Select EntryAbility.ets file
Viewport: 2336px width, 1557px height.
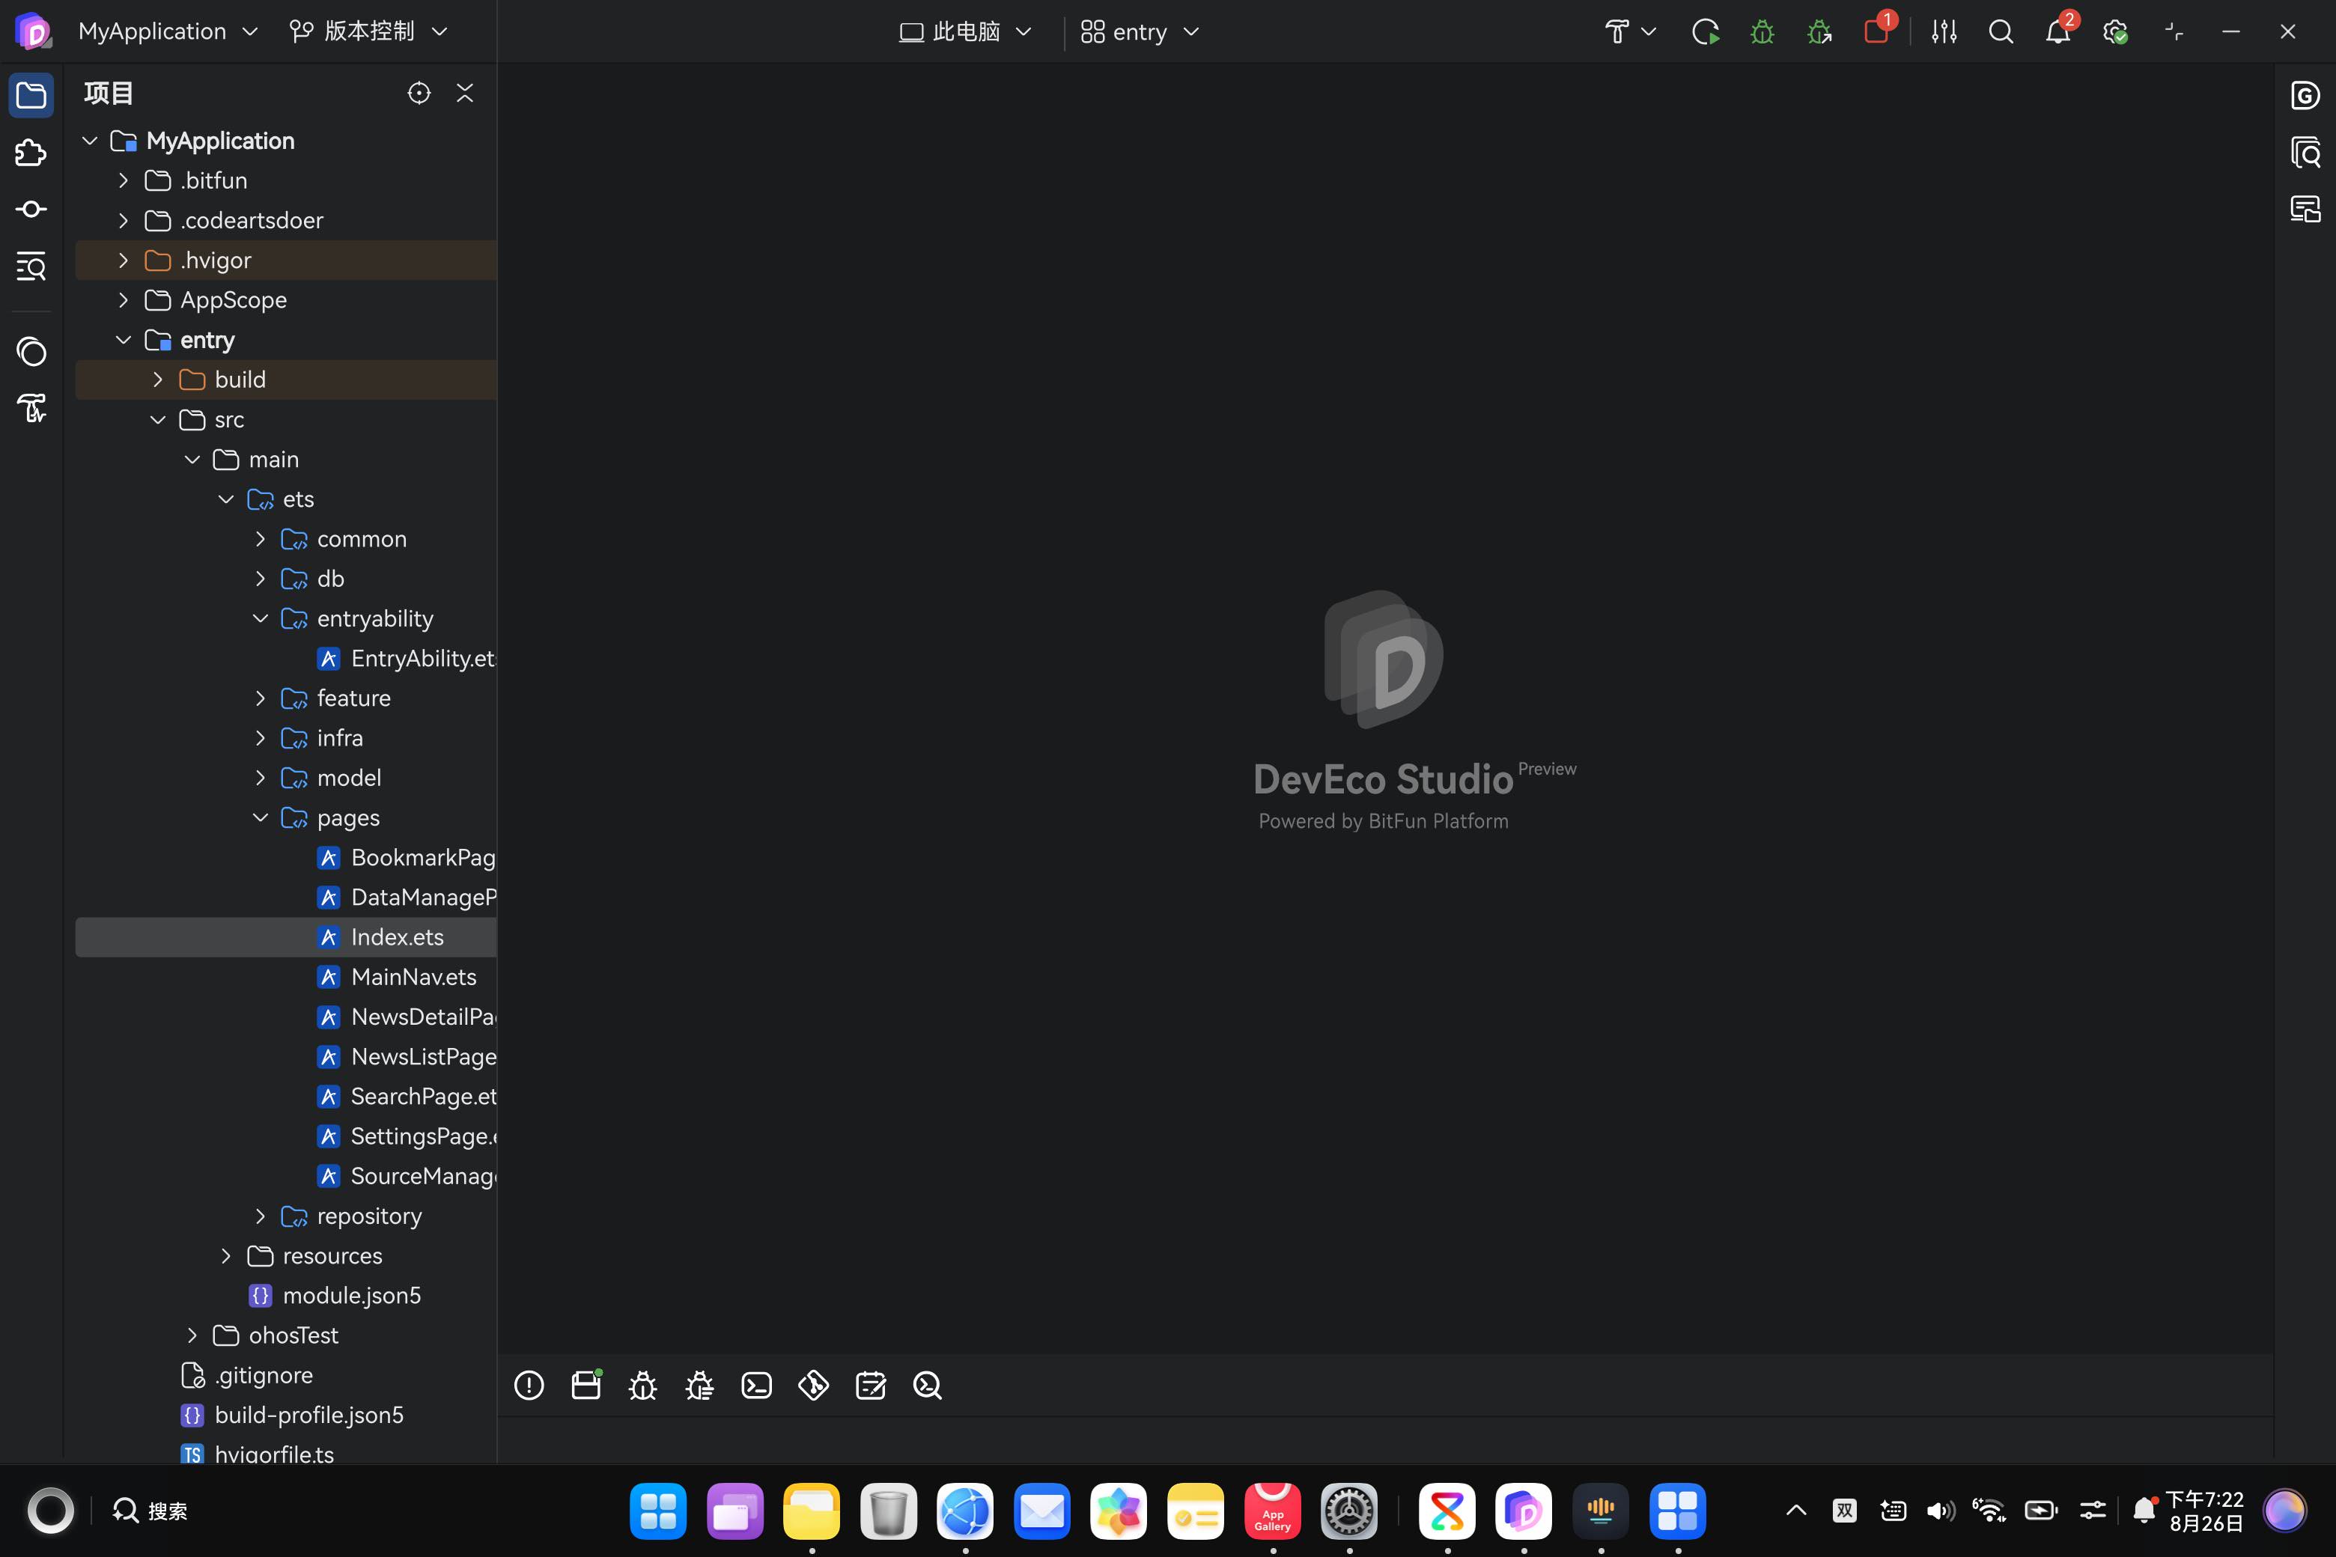click(x=286, y=658)
